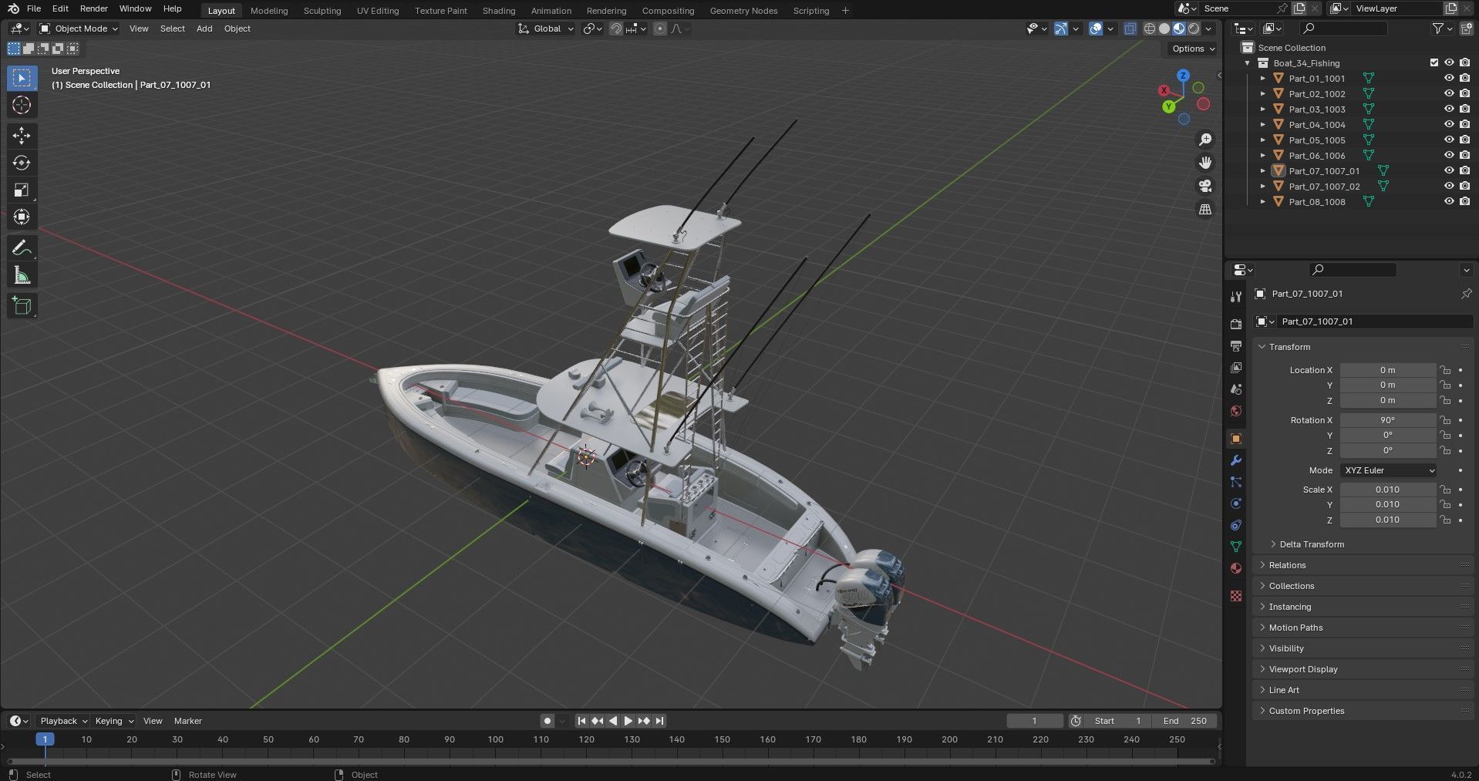
Task: Open the XYZ Euler rotation mode dropdown
Action: (1388, 470)
